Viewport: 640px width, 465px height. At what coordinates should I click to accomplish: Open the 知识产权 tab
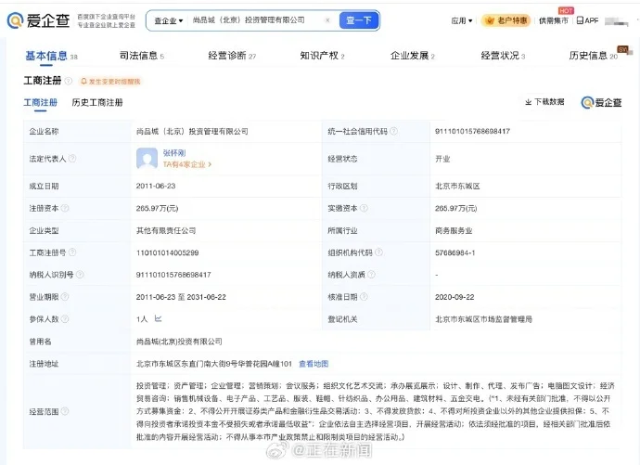click(320, 56)
